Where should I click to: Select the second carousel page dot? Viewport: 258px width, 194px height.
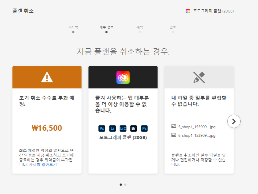(125, 185)
